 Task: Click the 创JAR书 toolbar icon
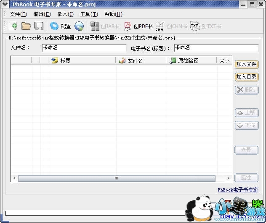[105, 26]
